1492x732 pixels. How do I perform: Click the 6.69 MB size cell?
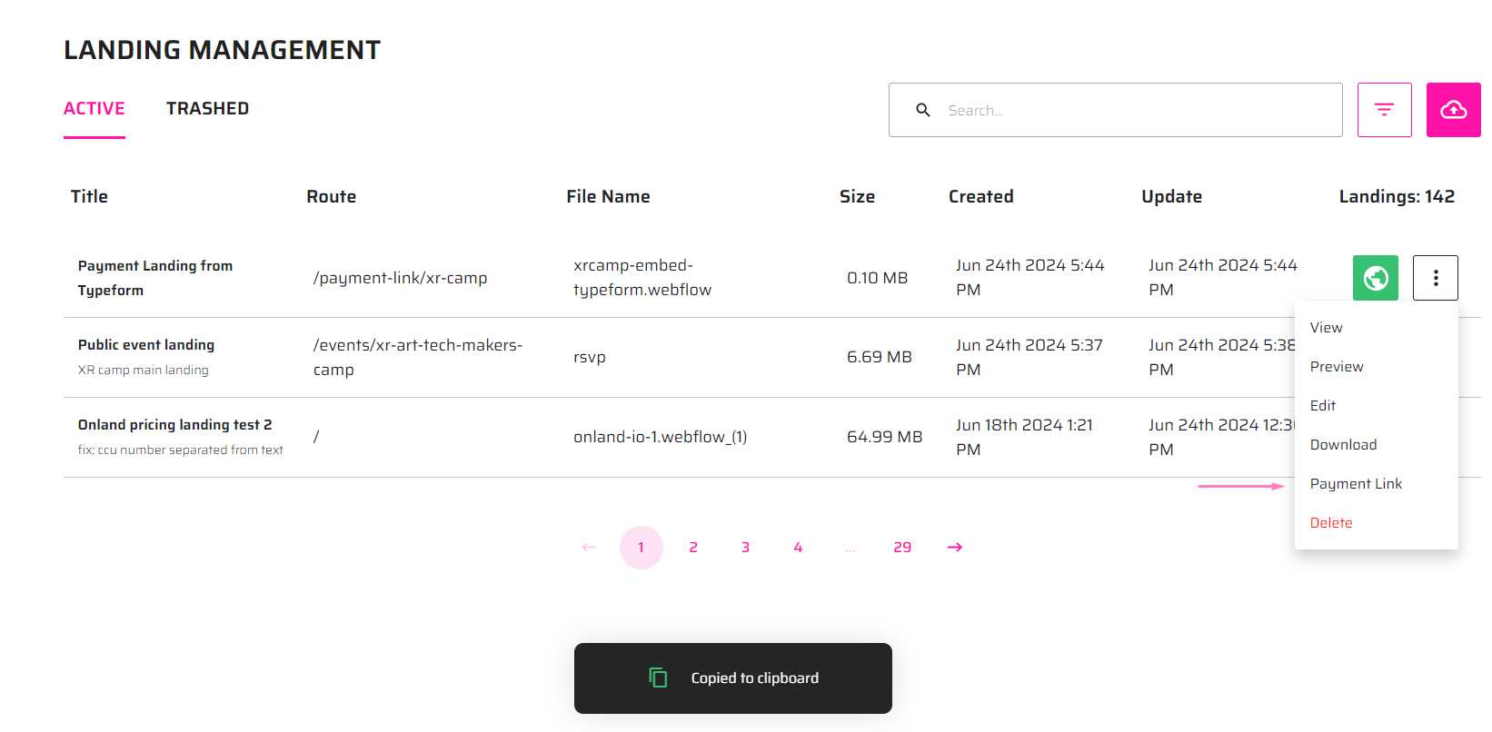click(x=880, y=357)
